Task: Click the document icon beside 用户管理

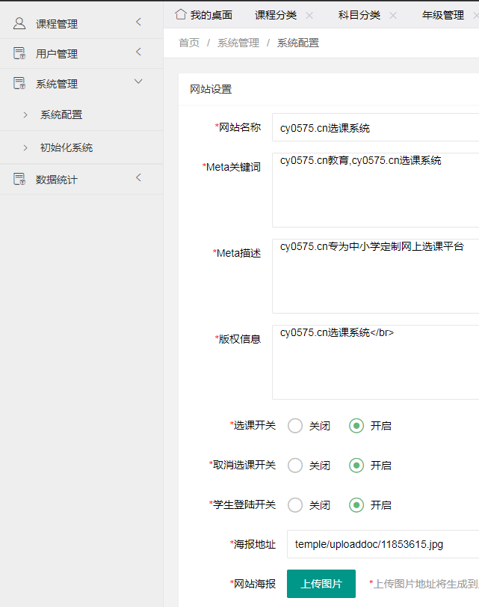Action: [x=19, y=53]
